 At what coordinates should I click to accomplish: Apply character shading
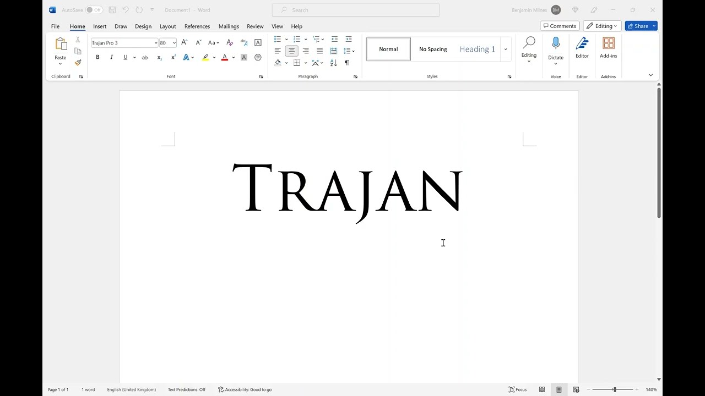244,57
